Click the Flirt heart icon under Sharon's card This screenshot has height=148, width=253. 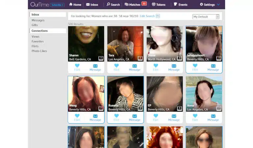77,66
